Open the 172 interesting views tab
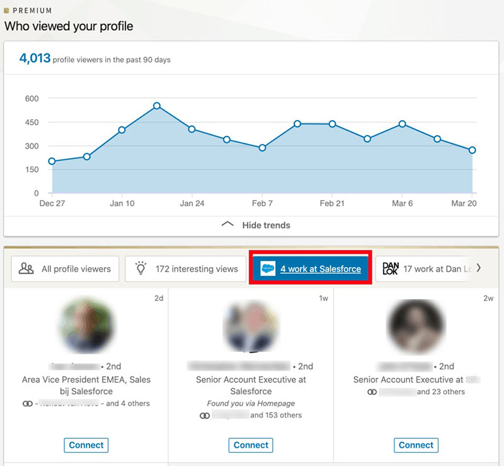The height and width of the screenshot is (466, 504). 185,269
